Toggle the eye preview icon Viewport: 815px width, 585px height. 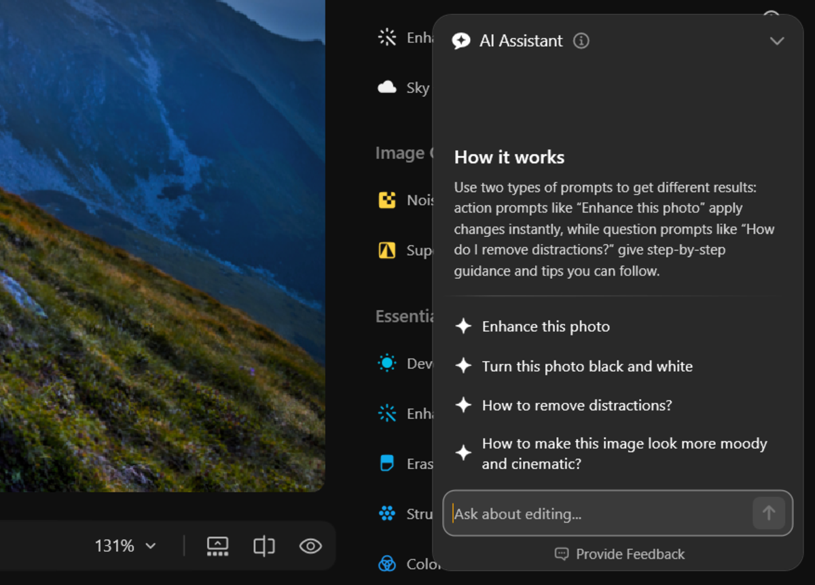pos(310,546)
